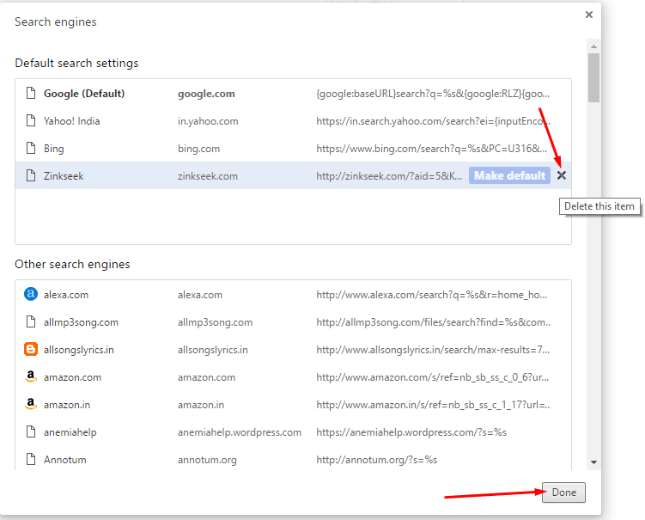The width and height of the screenshot is (645, 520).
Task: Click the page icon beside Annotum
Action: click(x=31, y=460)
